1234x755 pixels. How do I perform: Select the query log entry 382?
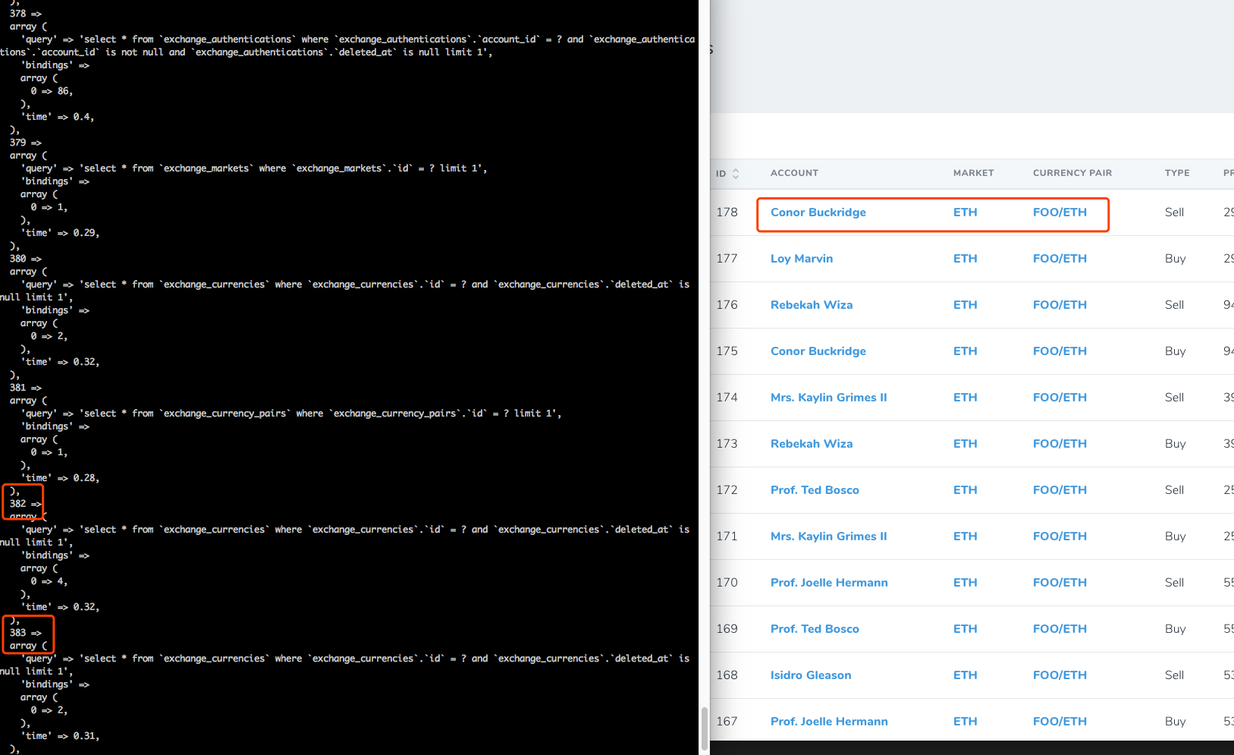(x=22, y=502)
